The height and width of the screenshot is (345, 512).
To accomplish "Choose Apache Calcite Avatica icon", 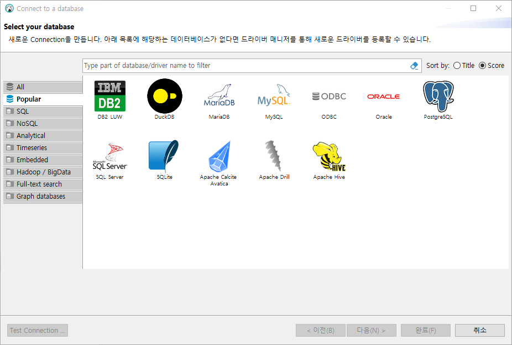I will click(x=220, y=157).
